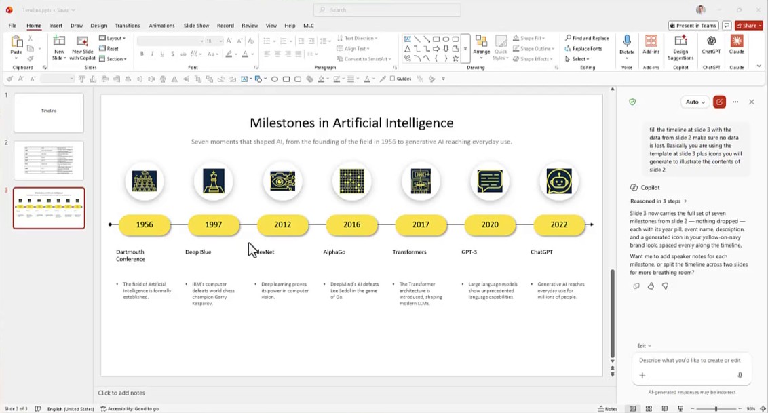Start Slide Show from status bar

click(680, 409)
